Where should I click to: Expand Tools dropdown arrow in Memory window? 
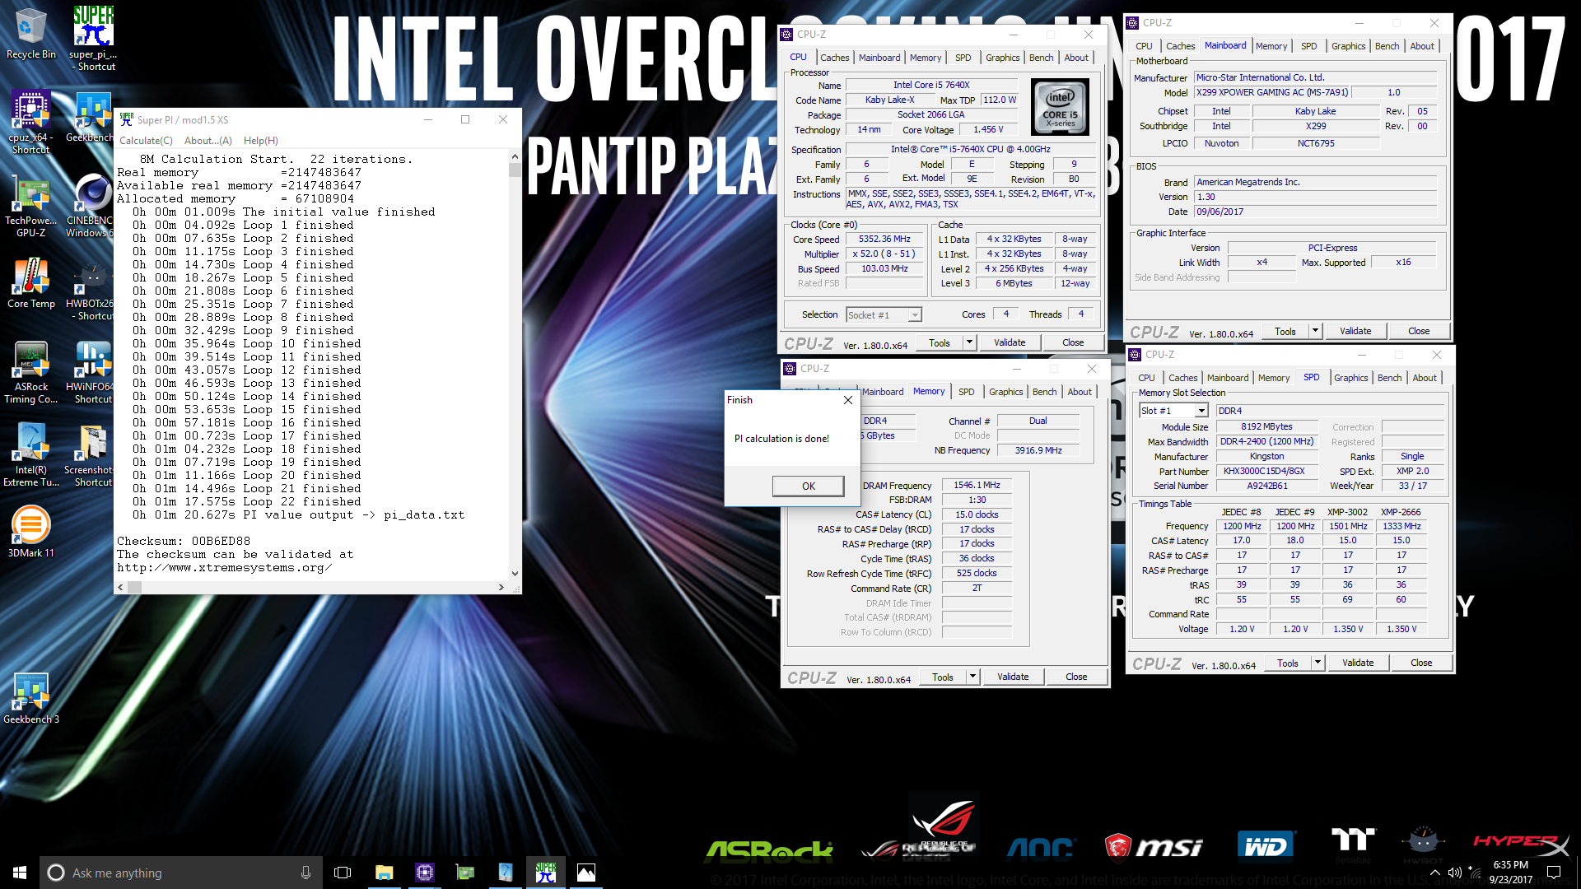973,677
